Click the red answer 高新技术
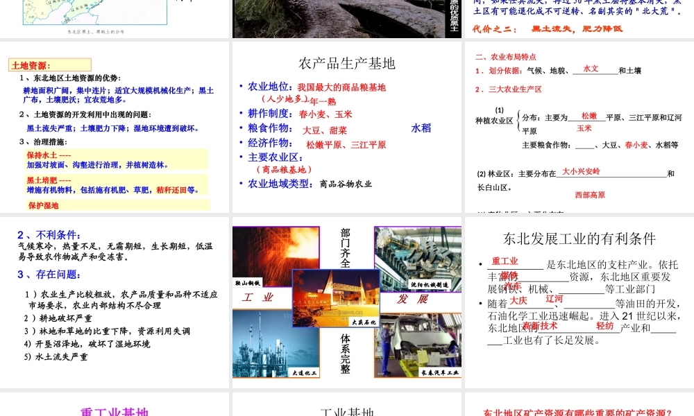 point(540,326)
